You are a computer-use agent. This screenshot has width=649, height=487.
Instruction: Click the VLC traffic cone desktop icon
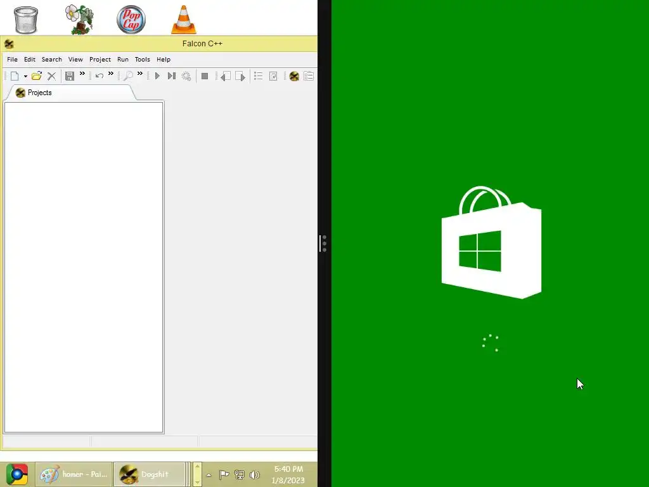(184, 20)
